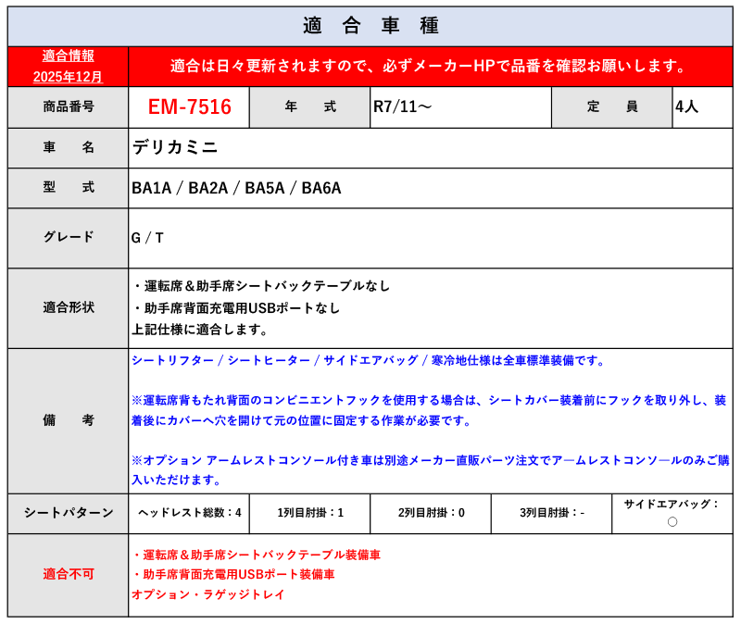Click the ヘッドレスト総数：4 cell
The height and width of the screenshot is (624, 741).
tap(189, 513)
